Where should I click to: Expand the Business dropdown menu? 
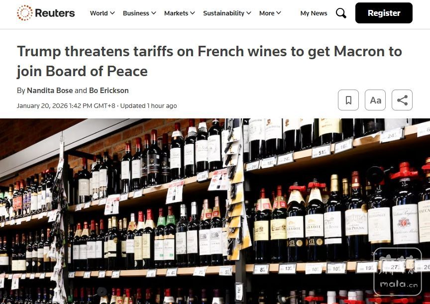tap(139, 13)
